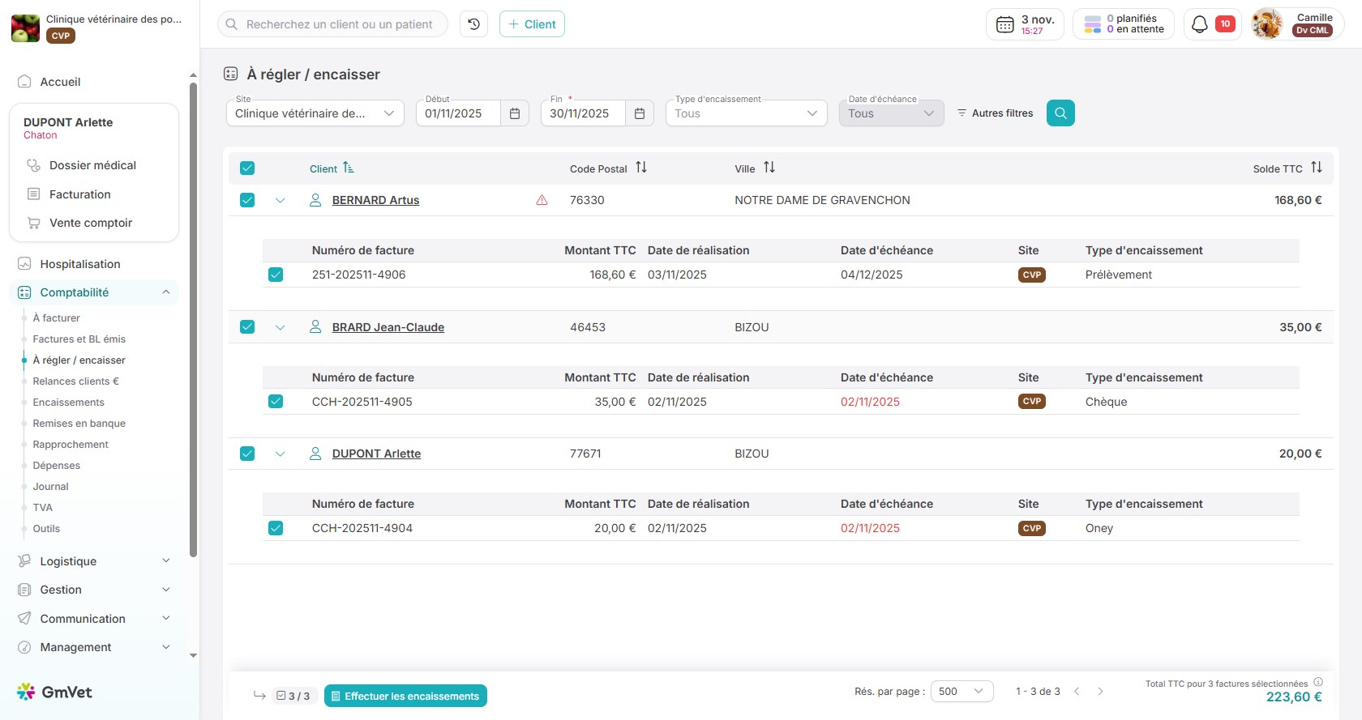Screen dimensions: 1362x720
Task: Open the Début date calendar picker
Action: coord(515,113)
